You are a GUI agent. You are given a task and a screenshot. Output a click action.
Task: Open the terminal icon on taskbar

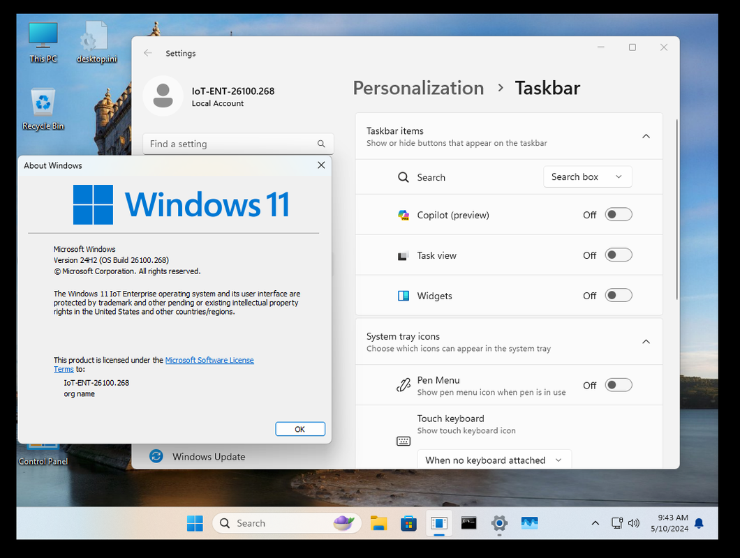pos(468,522)
